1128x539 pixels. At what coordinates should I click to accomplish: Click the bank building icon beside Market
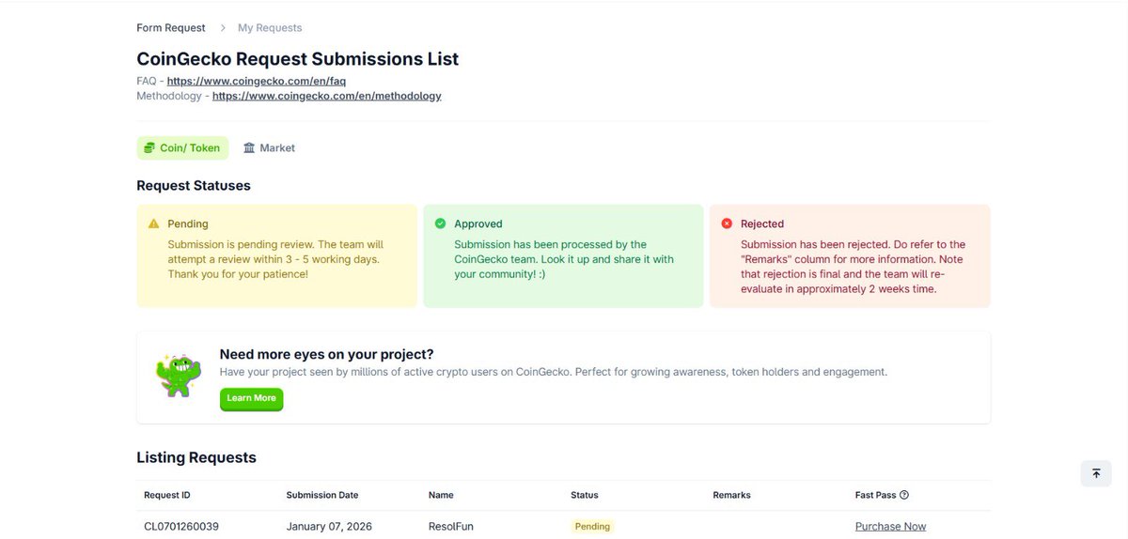tap(249, 147)
